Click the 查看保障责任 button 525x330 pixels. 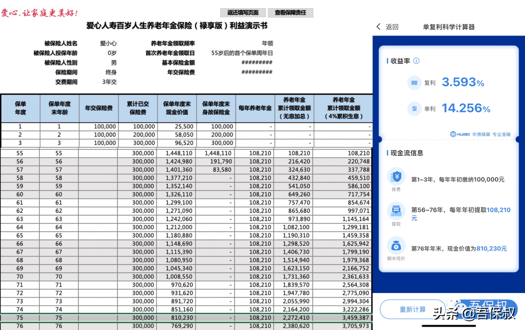(x=290, y=13)
